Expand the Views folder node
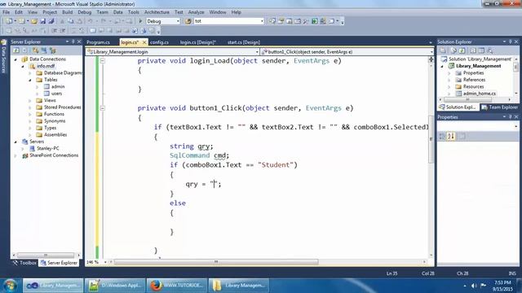The width and height of the screenshot is (522, 293). click(x=30, y=100)
